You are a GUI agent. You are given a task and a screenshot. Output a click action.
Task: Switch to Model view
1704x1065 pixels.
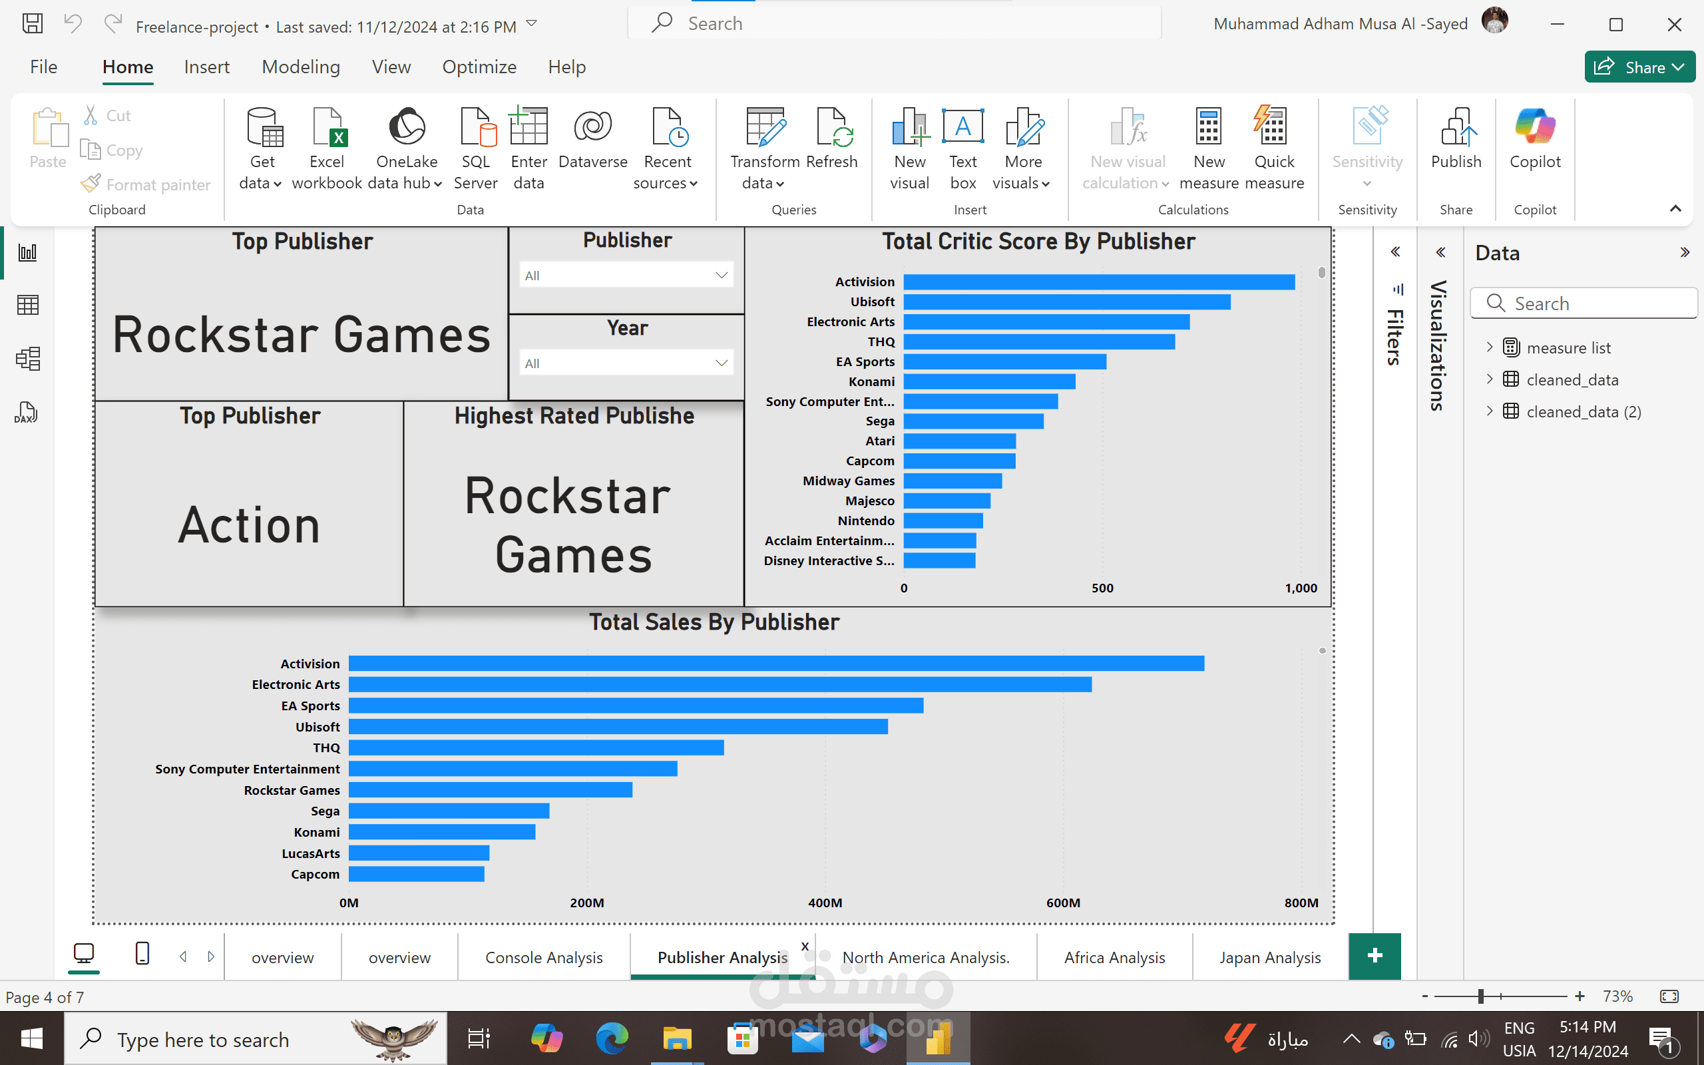[x=27, y=359]
